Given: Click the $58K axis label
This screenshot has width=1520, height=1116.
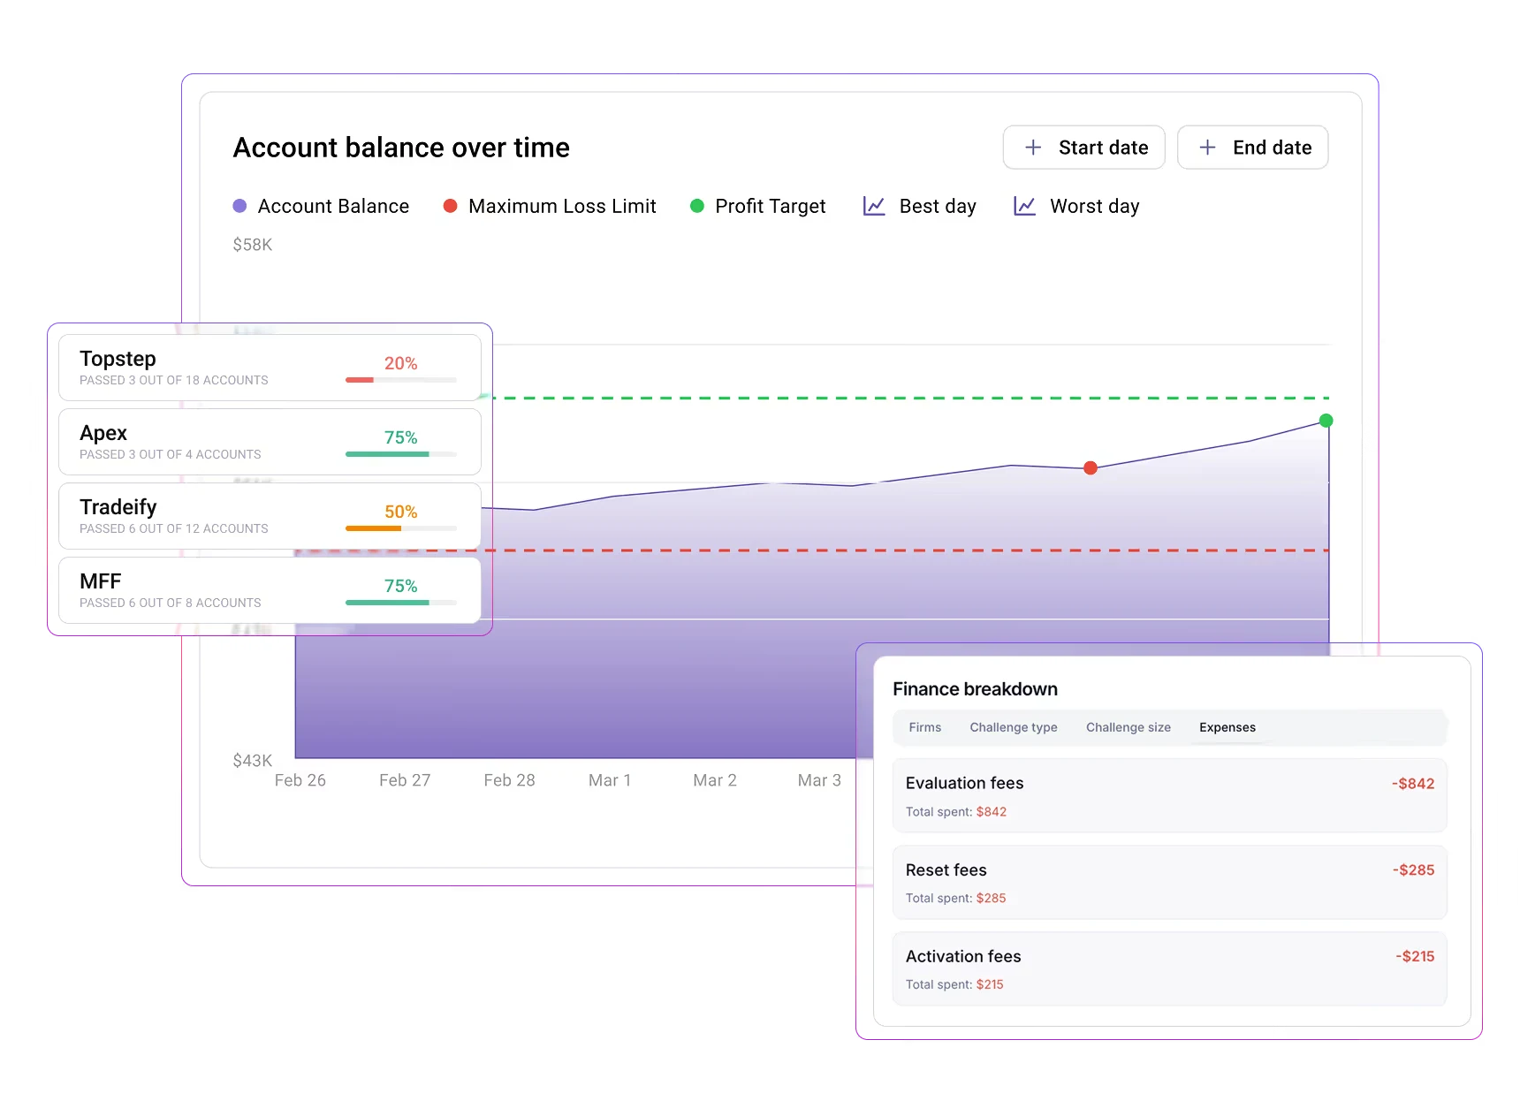Looking at the screenshot, I should click(253, 245).
